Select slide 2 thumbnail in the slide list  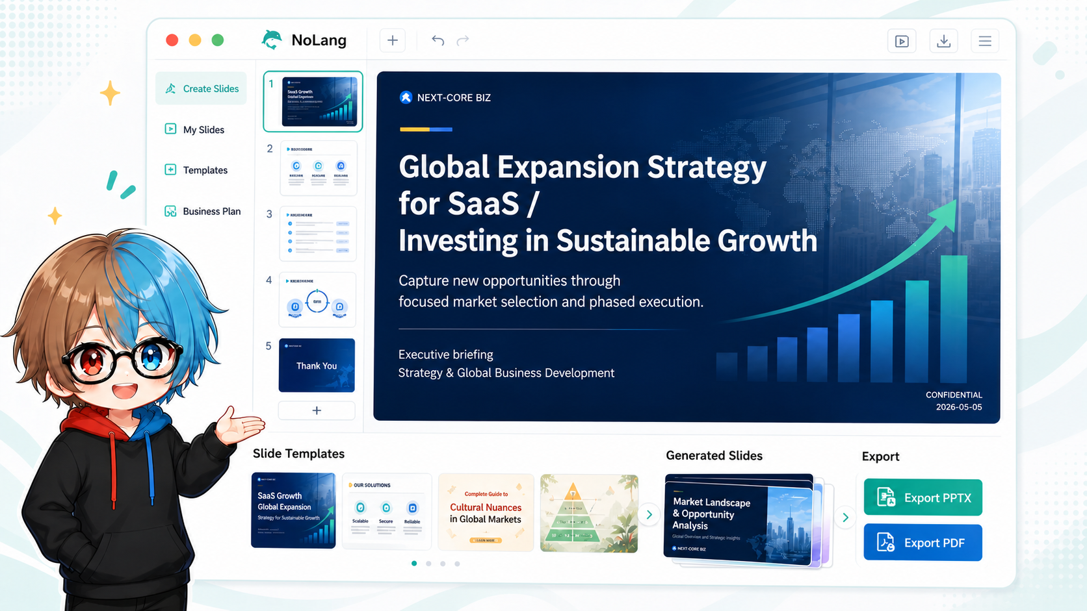click(319, 168)
